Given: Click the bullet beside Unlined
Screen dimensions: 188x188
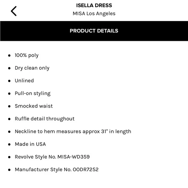Looking at the screenshot, I should pos(9,81).
